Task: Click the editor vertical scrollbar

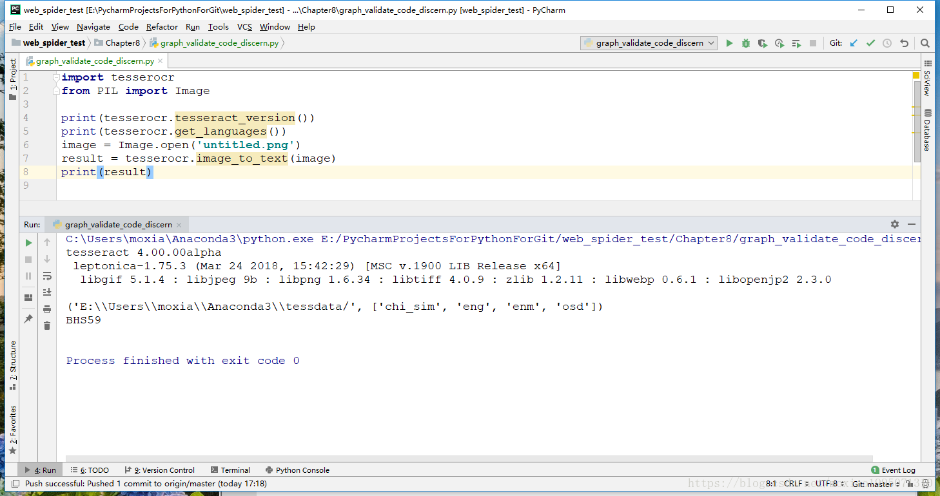Action: (917, 122)
